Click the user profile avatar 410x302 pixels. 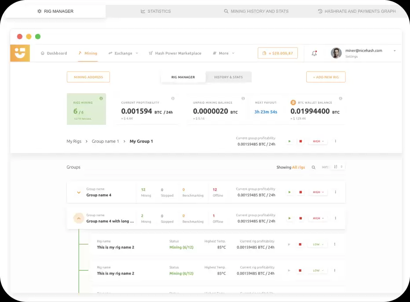[336, 53]
